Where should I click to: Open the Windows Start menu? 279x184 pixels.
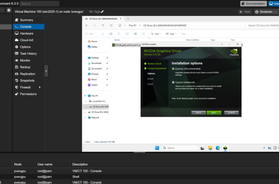click(157, 148)
